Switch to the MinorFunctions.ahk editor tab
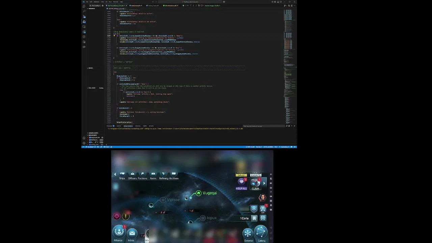 pos(171,6)
